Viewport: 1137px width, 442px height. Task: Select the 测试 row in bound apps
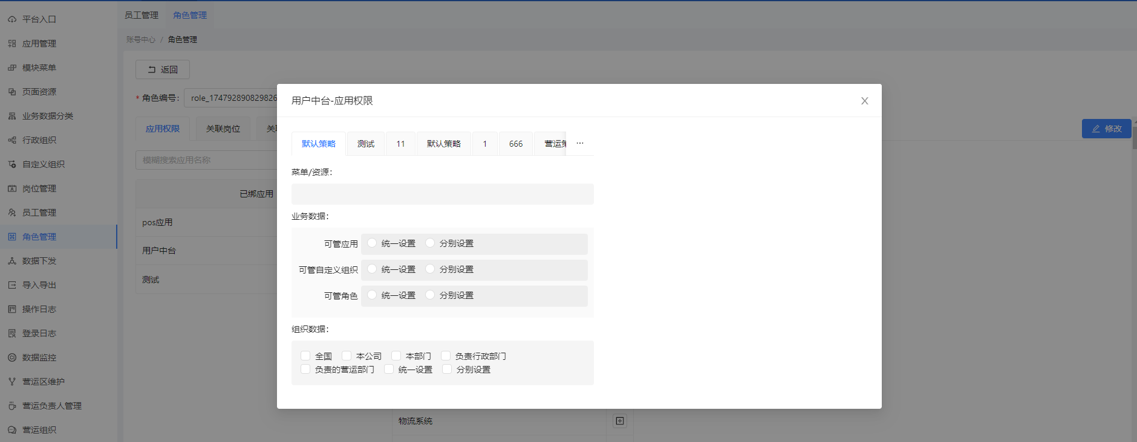207,280
